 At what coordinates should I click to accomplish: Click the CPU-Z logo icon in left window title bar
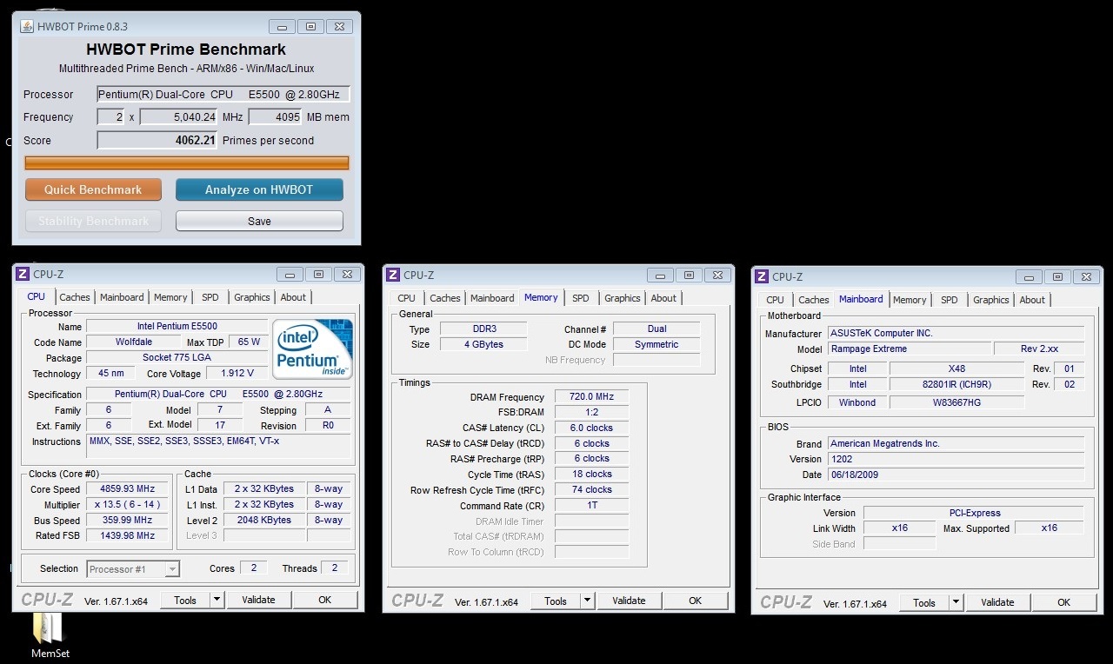point(23,274)
